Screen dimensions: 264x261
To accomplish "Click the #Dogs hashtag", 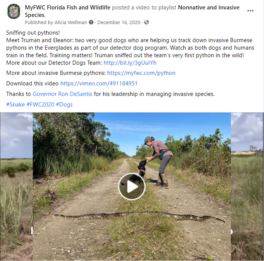I will click(x=64, y=105).
